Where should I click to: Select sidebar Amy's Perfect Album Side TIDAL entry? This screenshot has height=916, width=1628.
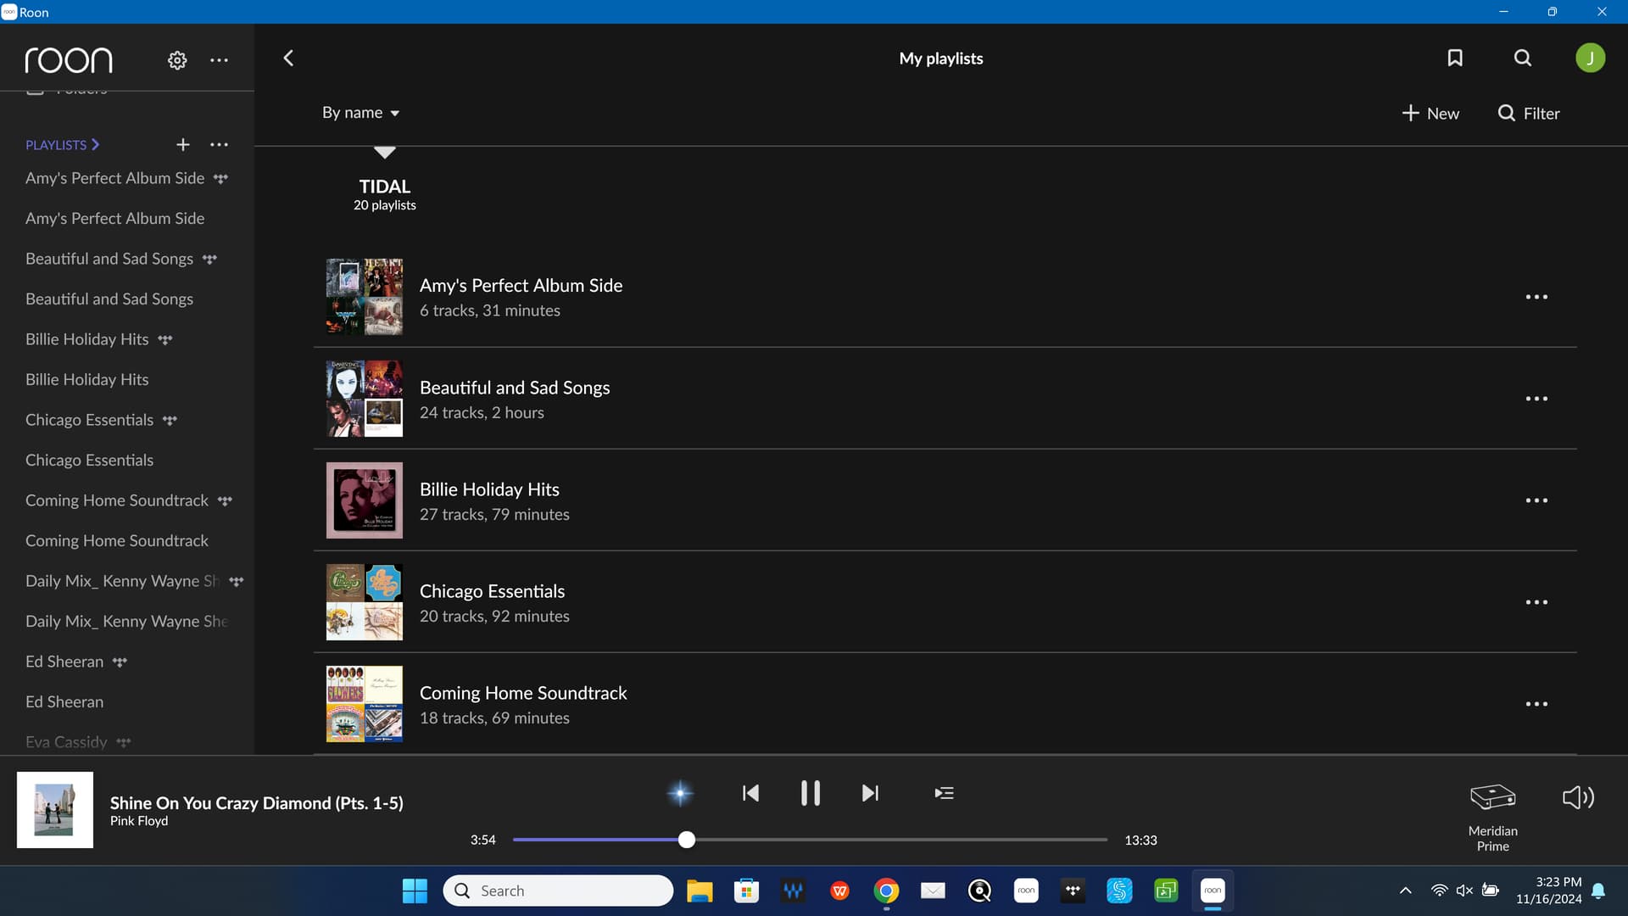(x=127, y=178)
